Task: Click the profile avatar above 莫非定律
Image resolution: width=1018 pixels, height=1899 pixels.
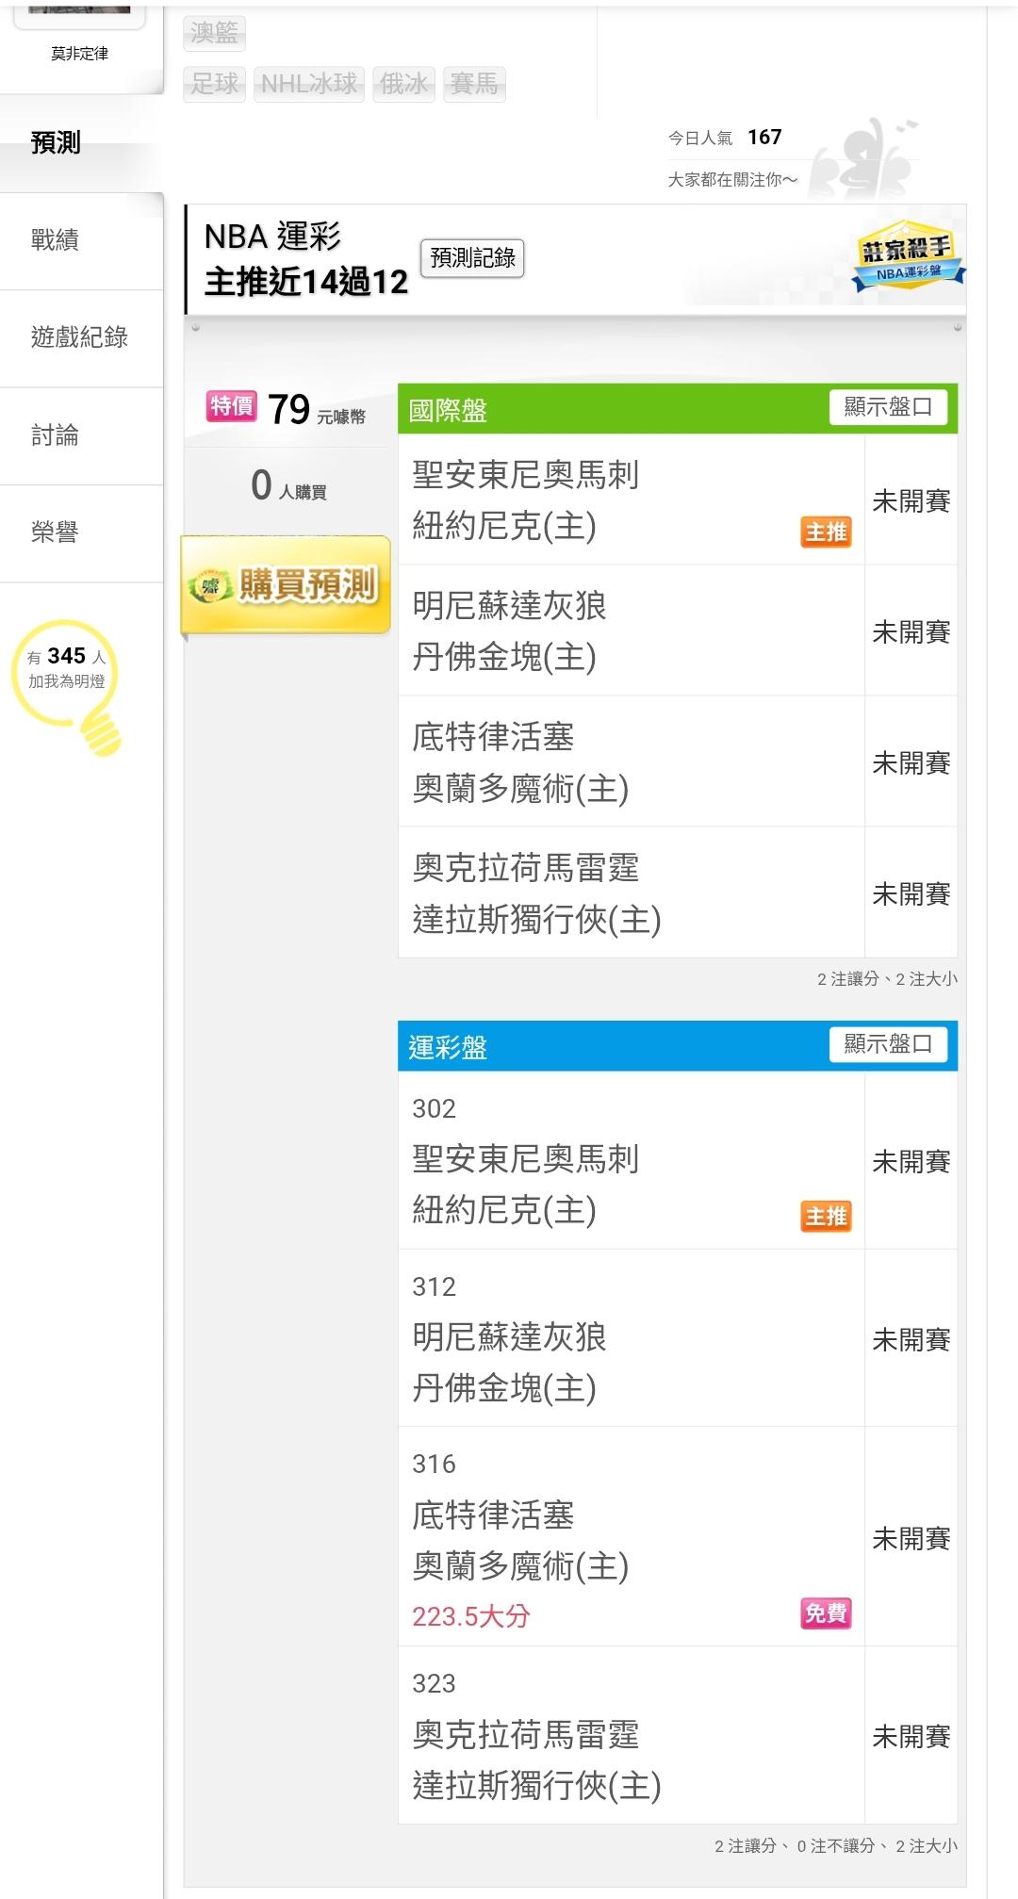Action: coord(79,8)
